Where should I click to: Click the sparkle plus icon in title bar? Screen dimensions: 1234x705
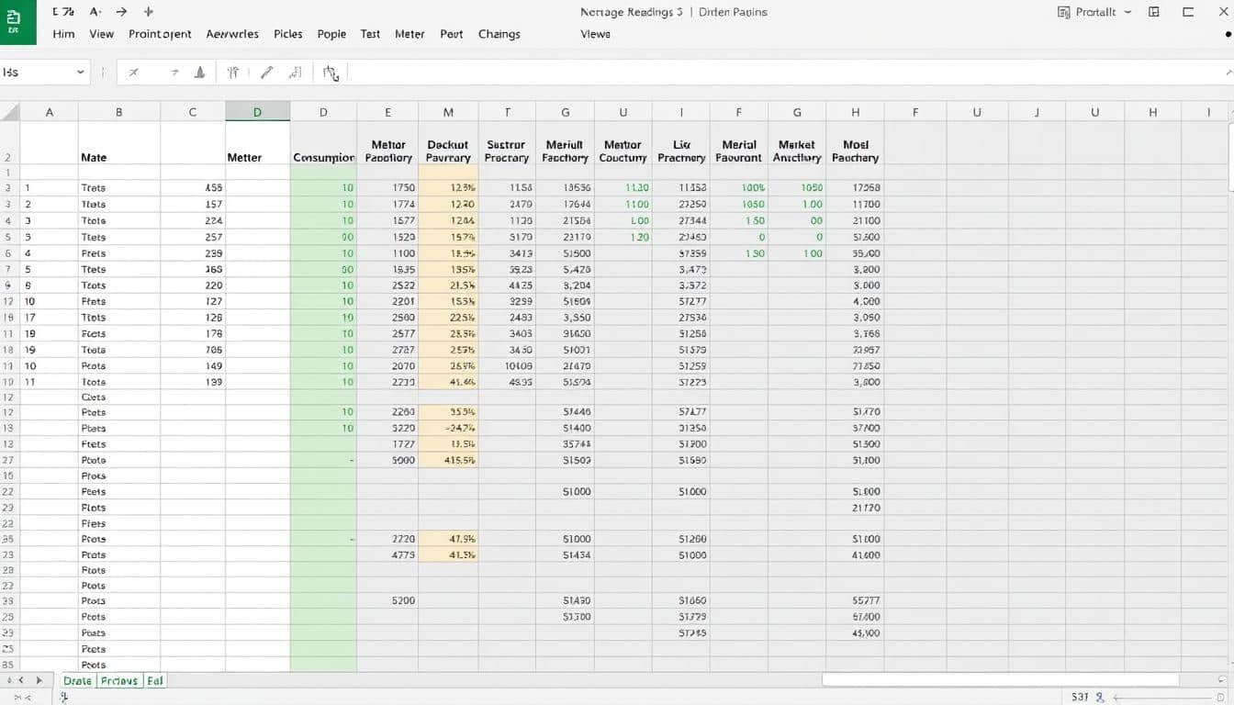149,12
